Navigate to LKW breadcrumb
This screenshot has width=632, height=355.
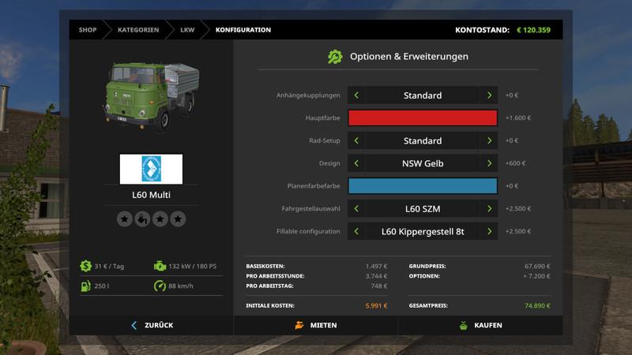point(187,30)
